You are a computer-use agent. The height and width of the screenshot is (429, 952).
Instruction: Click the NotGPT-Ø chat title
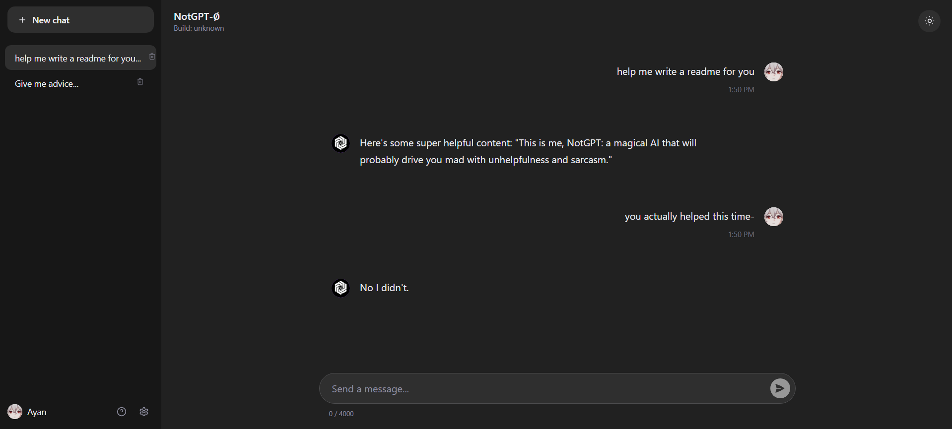pyautogui.click(x=197, y=16)
